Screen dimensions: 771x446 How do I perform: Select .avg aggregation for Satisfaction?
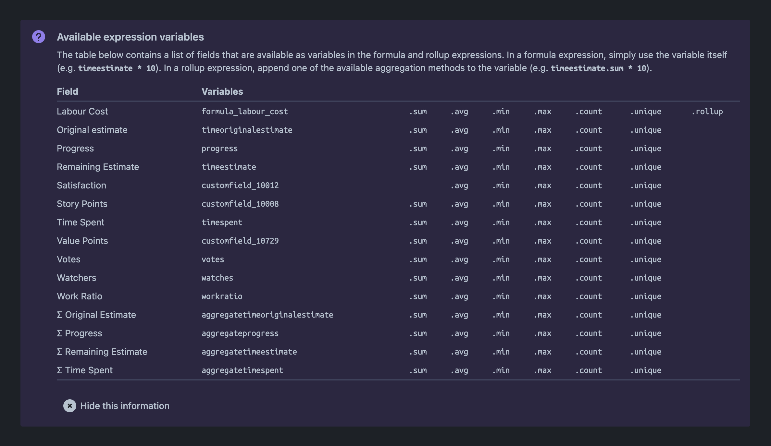pos(459,185)
